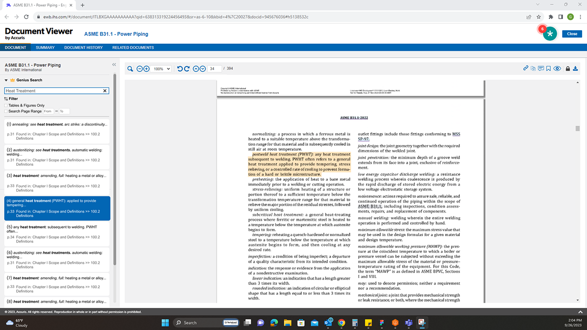587x330 pixels.
Task: Open Google Chrome from the taskbar
Action: coord(341,323)
